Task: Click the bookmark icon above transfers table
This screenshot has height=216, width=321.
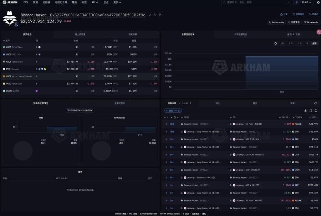Action: click(311, 111)
